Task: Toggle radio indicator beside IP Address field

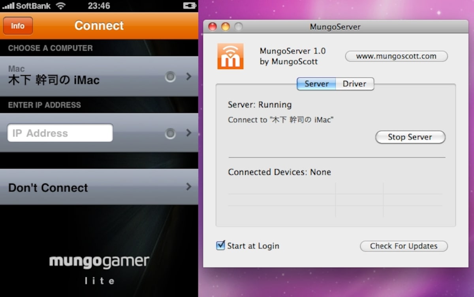Action: tap(170, 134)
